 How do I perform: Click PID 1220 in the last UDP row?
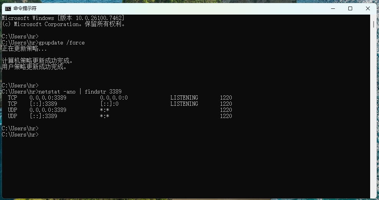pos(226,116)
